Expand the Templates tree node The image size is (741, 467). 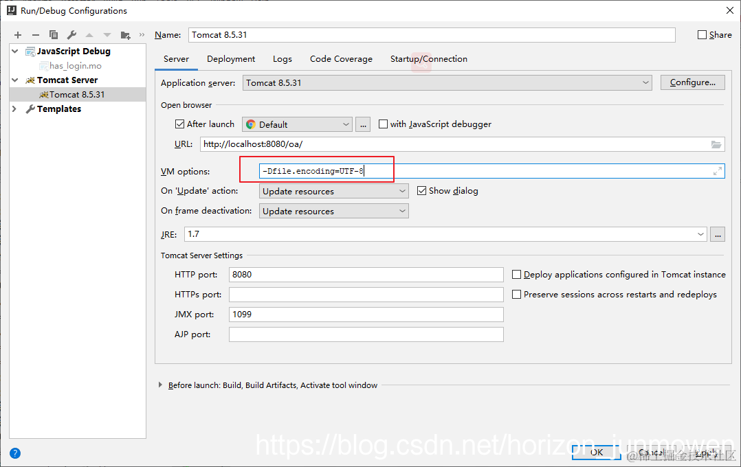pos(14,109)
